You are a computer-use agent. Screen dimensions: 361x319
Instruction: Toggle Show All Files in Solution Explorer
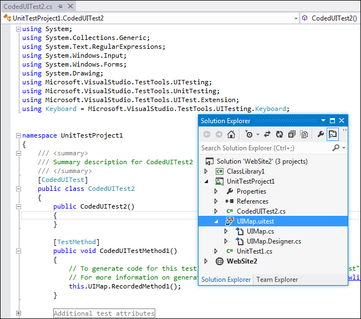click(304, 134)
